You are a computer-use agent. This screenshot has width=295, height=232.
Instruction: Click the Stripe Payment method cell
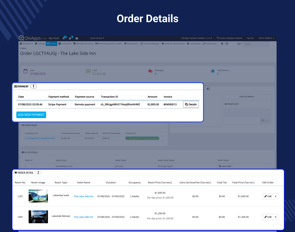[x=57, y=104]
